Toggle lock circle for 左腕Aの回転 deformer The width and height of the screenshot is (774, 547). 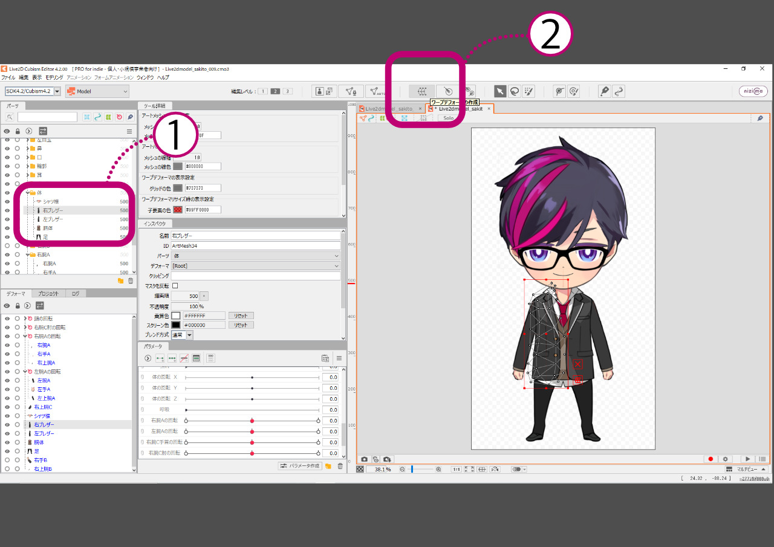(18, 371)
